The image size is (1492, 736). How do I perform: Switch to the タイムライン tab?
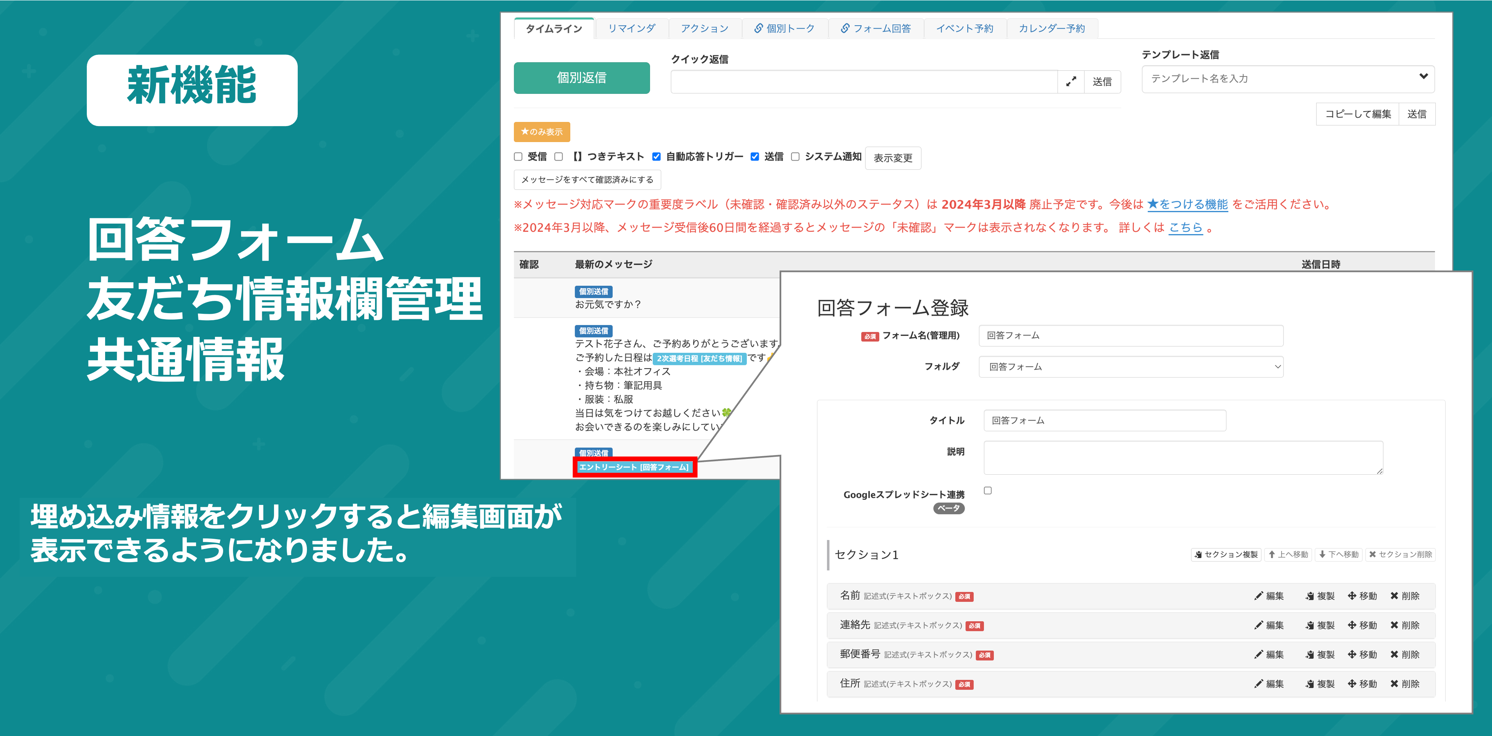[x=554, y=28]
